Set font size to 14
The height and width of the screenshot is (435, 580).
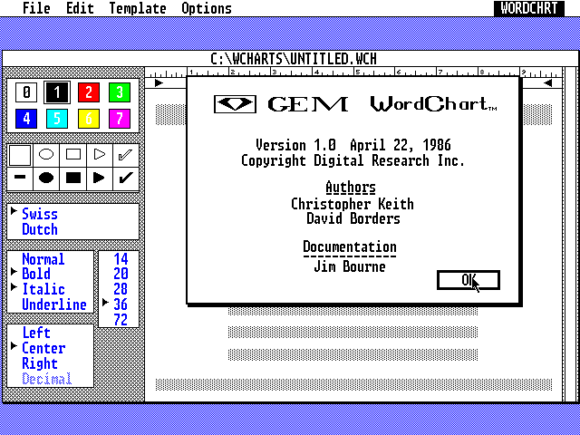tap(121, 259)
